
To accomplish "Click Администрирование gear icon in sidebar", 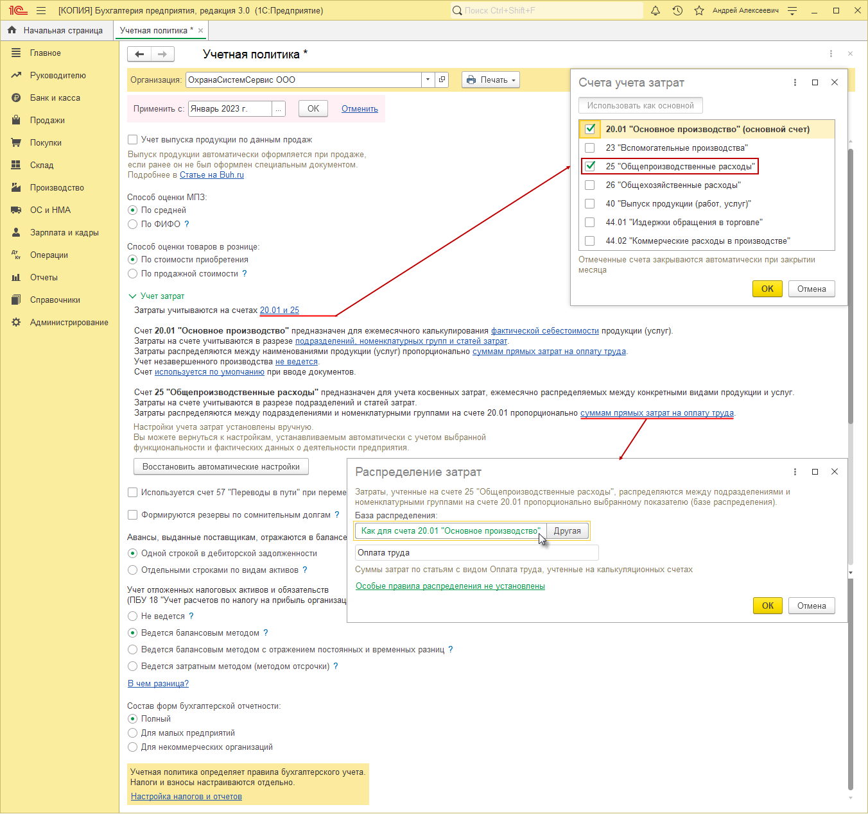I will [16, 323].
